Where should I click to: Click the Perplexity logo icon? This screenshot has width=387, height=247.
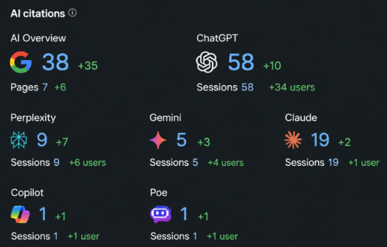point(19,140)
